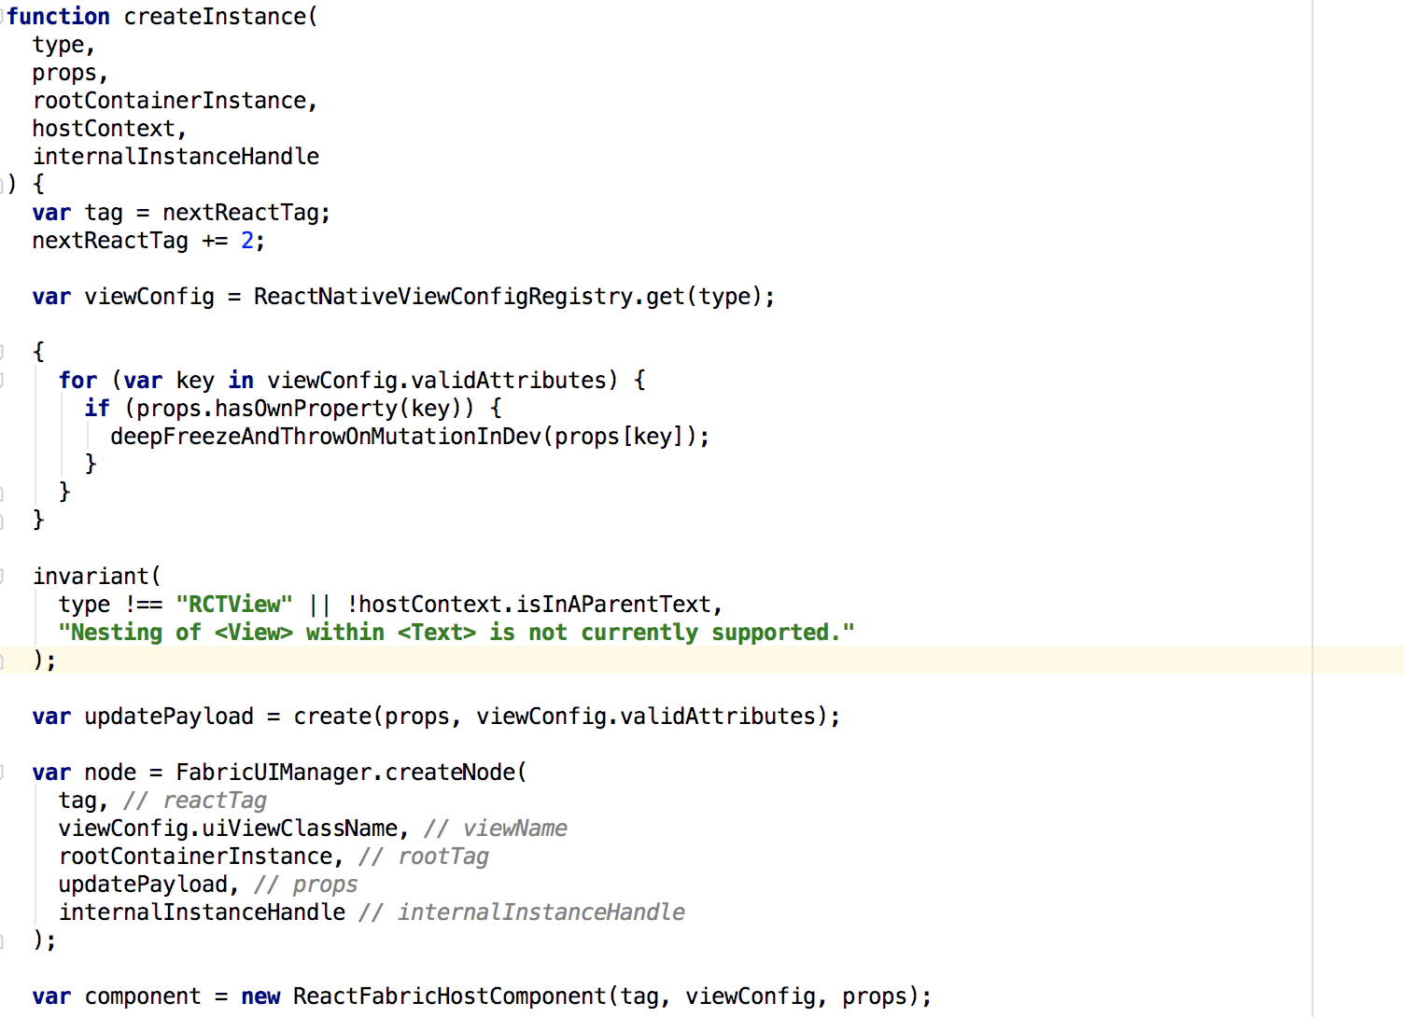
Task: Click the 'props,' parameter in the function signature
Action: [71, 73]
